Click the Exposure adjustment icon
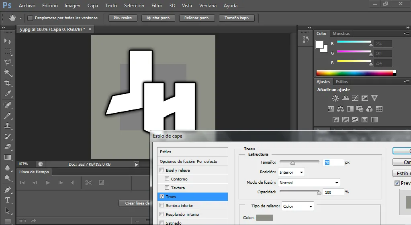 point(365,98)
